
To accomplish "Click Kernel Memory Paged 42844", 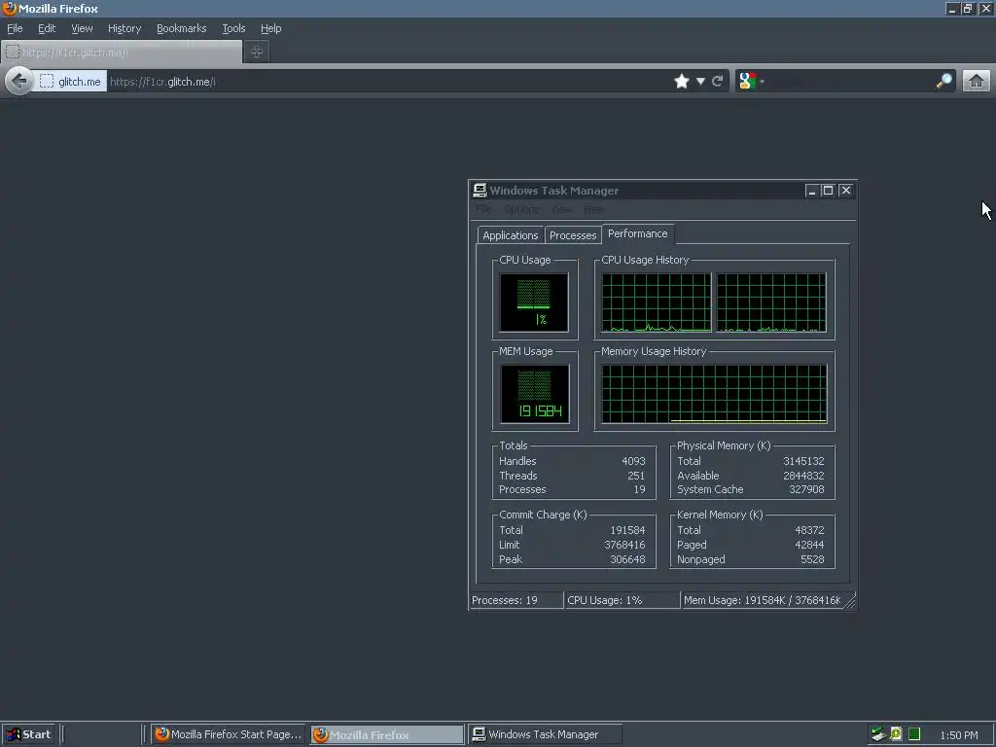I will [809, 545].
